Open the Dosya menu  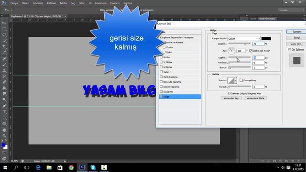click(14, 3)
